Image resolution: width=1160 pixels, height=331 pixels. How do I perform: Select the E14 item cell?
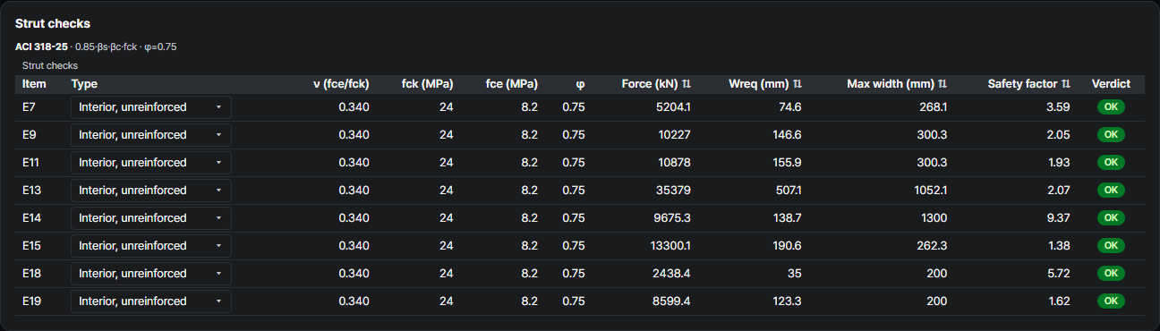point(31,218)
